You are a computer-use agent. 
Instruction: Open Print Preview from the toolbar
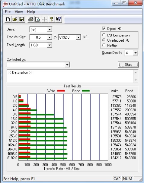point(38,19)
